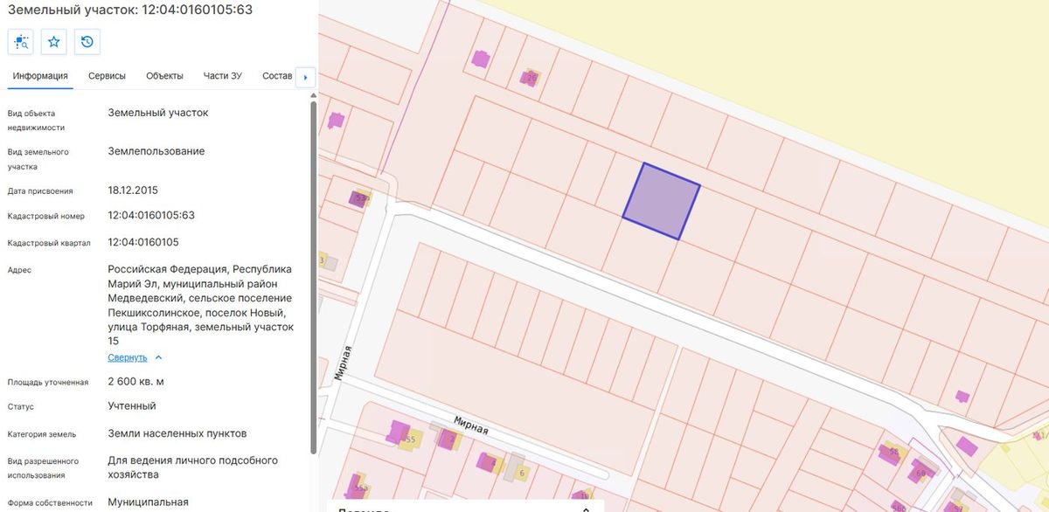Viewport: 1049px width, 512px height.
Task: Click Для ведения личного подсобного хозяйства text
Action: coord(192,467)
